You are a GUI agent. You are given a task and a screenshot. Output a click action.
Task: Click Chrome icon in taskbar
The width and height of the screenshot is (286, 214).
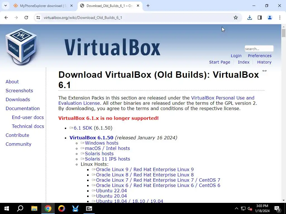coord(48,208)
